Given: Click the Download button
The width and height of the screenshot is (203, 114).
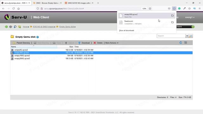Looking at the screenshot, I should tap(84, 43).
